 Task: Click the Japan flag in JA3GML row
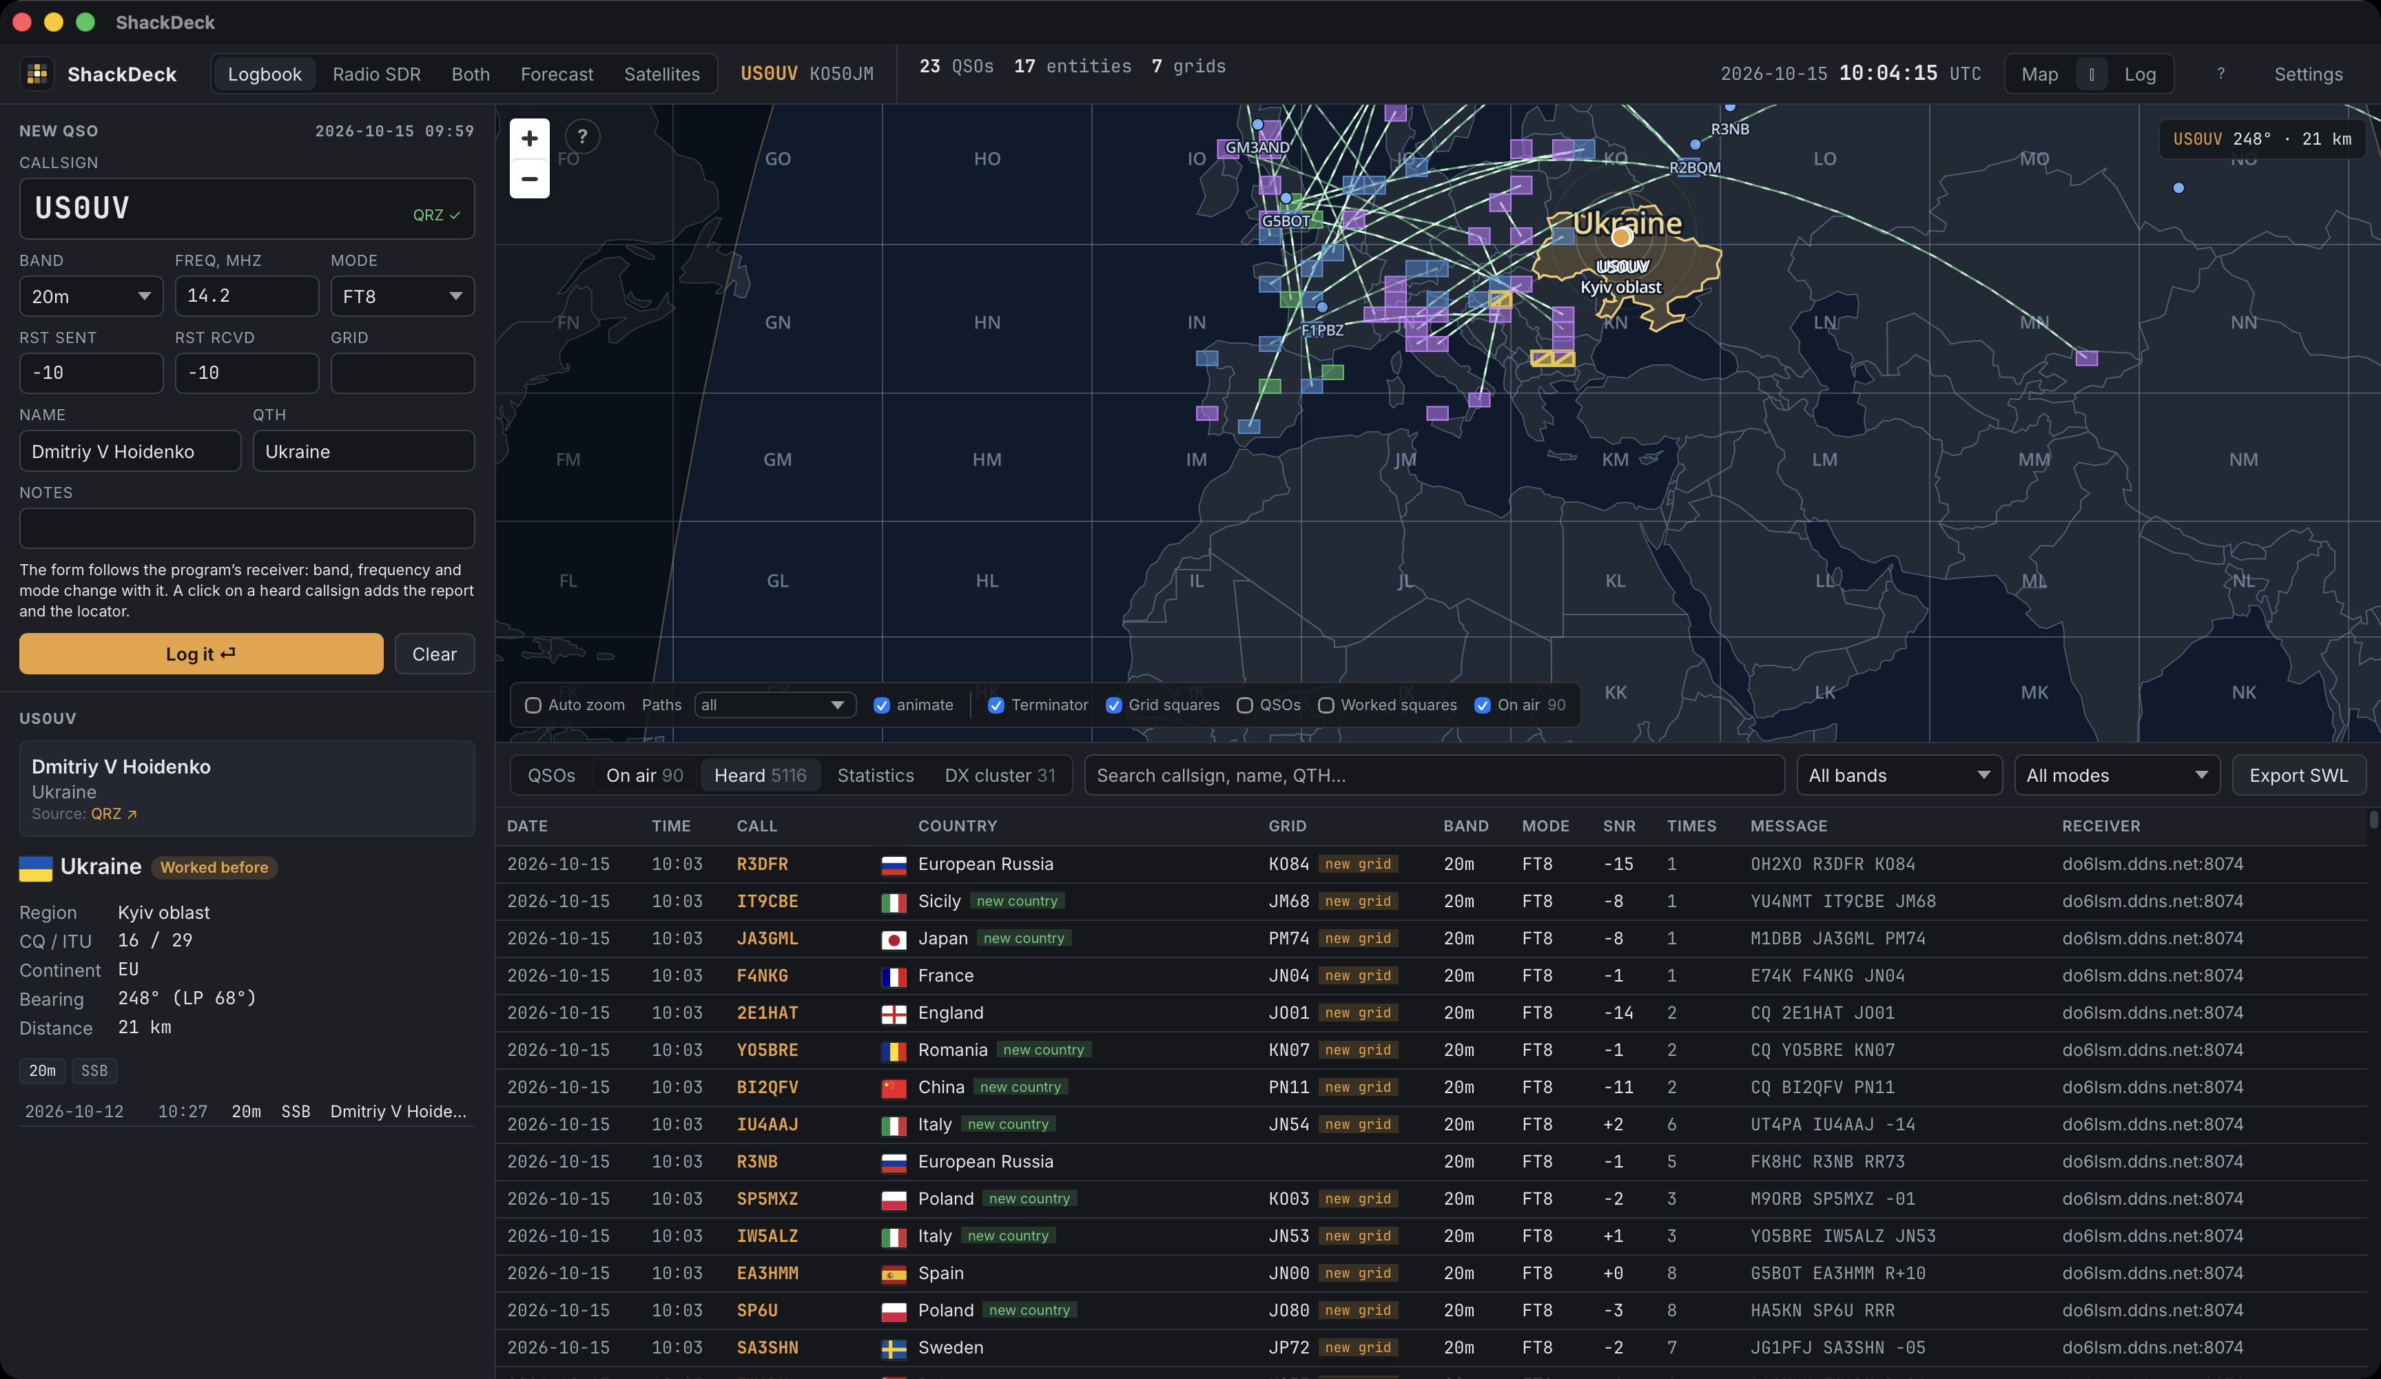893,940
